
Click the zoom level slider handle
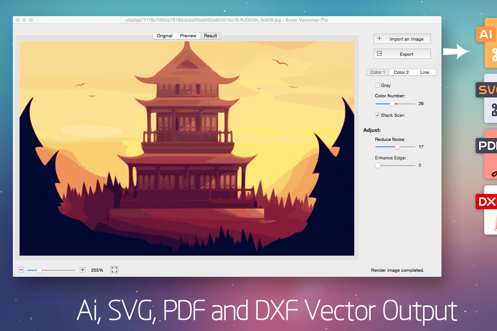click(39, 270)
